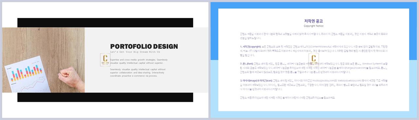Open the Portofolio Design slide thumbnail

pos(105,60)
